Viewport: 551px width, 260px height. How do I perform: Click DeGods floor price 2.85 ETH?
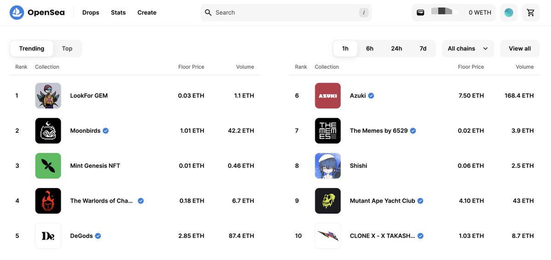click(191, 236)
